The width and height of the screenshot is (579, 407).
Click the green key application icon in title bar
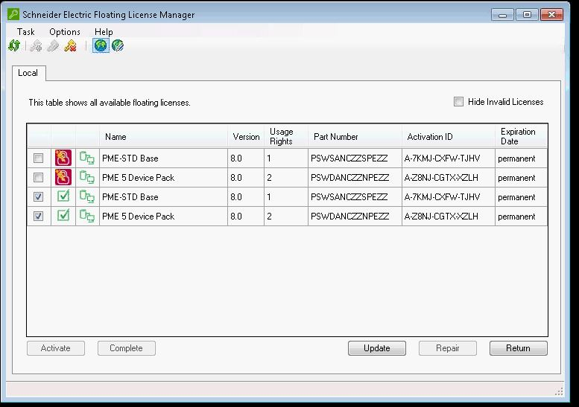(13, 14)
